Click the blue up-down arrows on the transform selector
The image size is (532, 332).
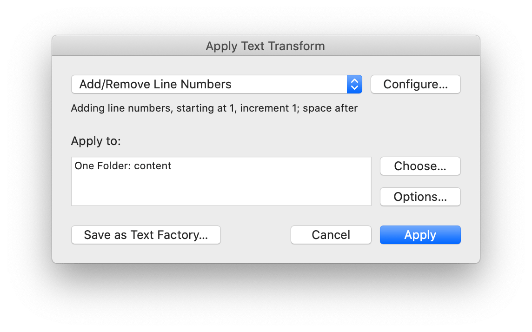(354, 84)
